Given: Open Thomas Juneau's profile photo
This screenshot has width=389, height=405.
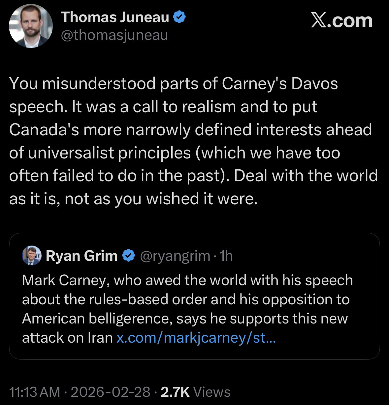Looking at the screenshot, I should [x=31, y=26].
